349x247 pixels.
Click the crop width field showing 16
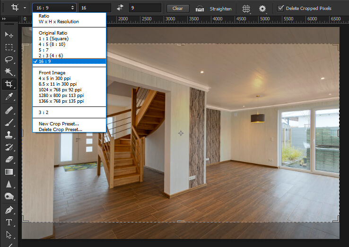95,8
